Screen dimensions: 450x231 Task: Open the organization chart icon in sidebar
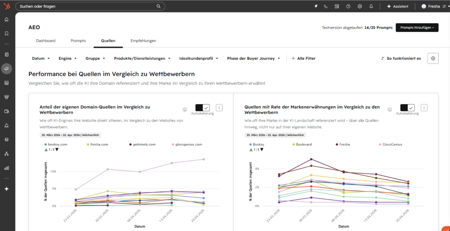(x=6, y=154)
